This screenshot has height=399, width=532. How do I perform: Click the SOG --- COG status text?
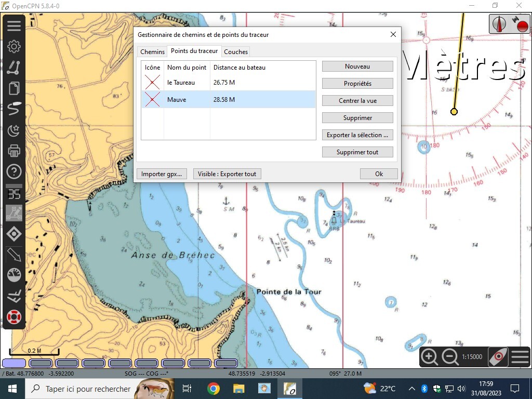click(x=147, y=374)
